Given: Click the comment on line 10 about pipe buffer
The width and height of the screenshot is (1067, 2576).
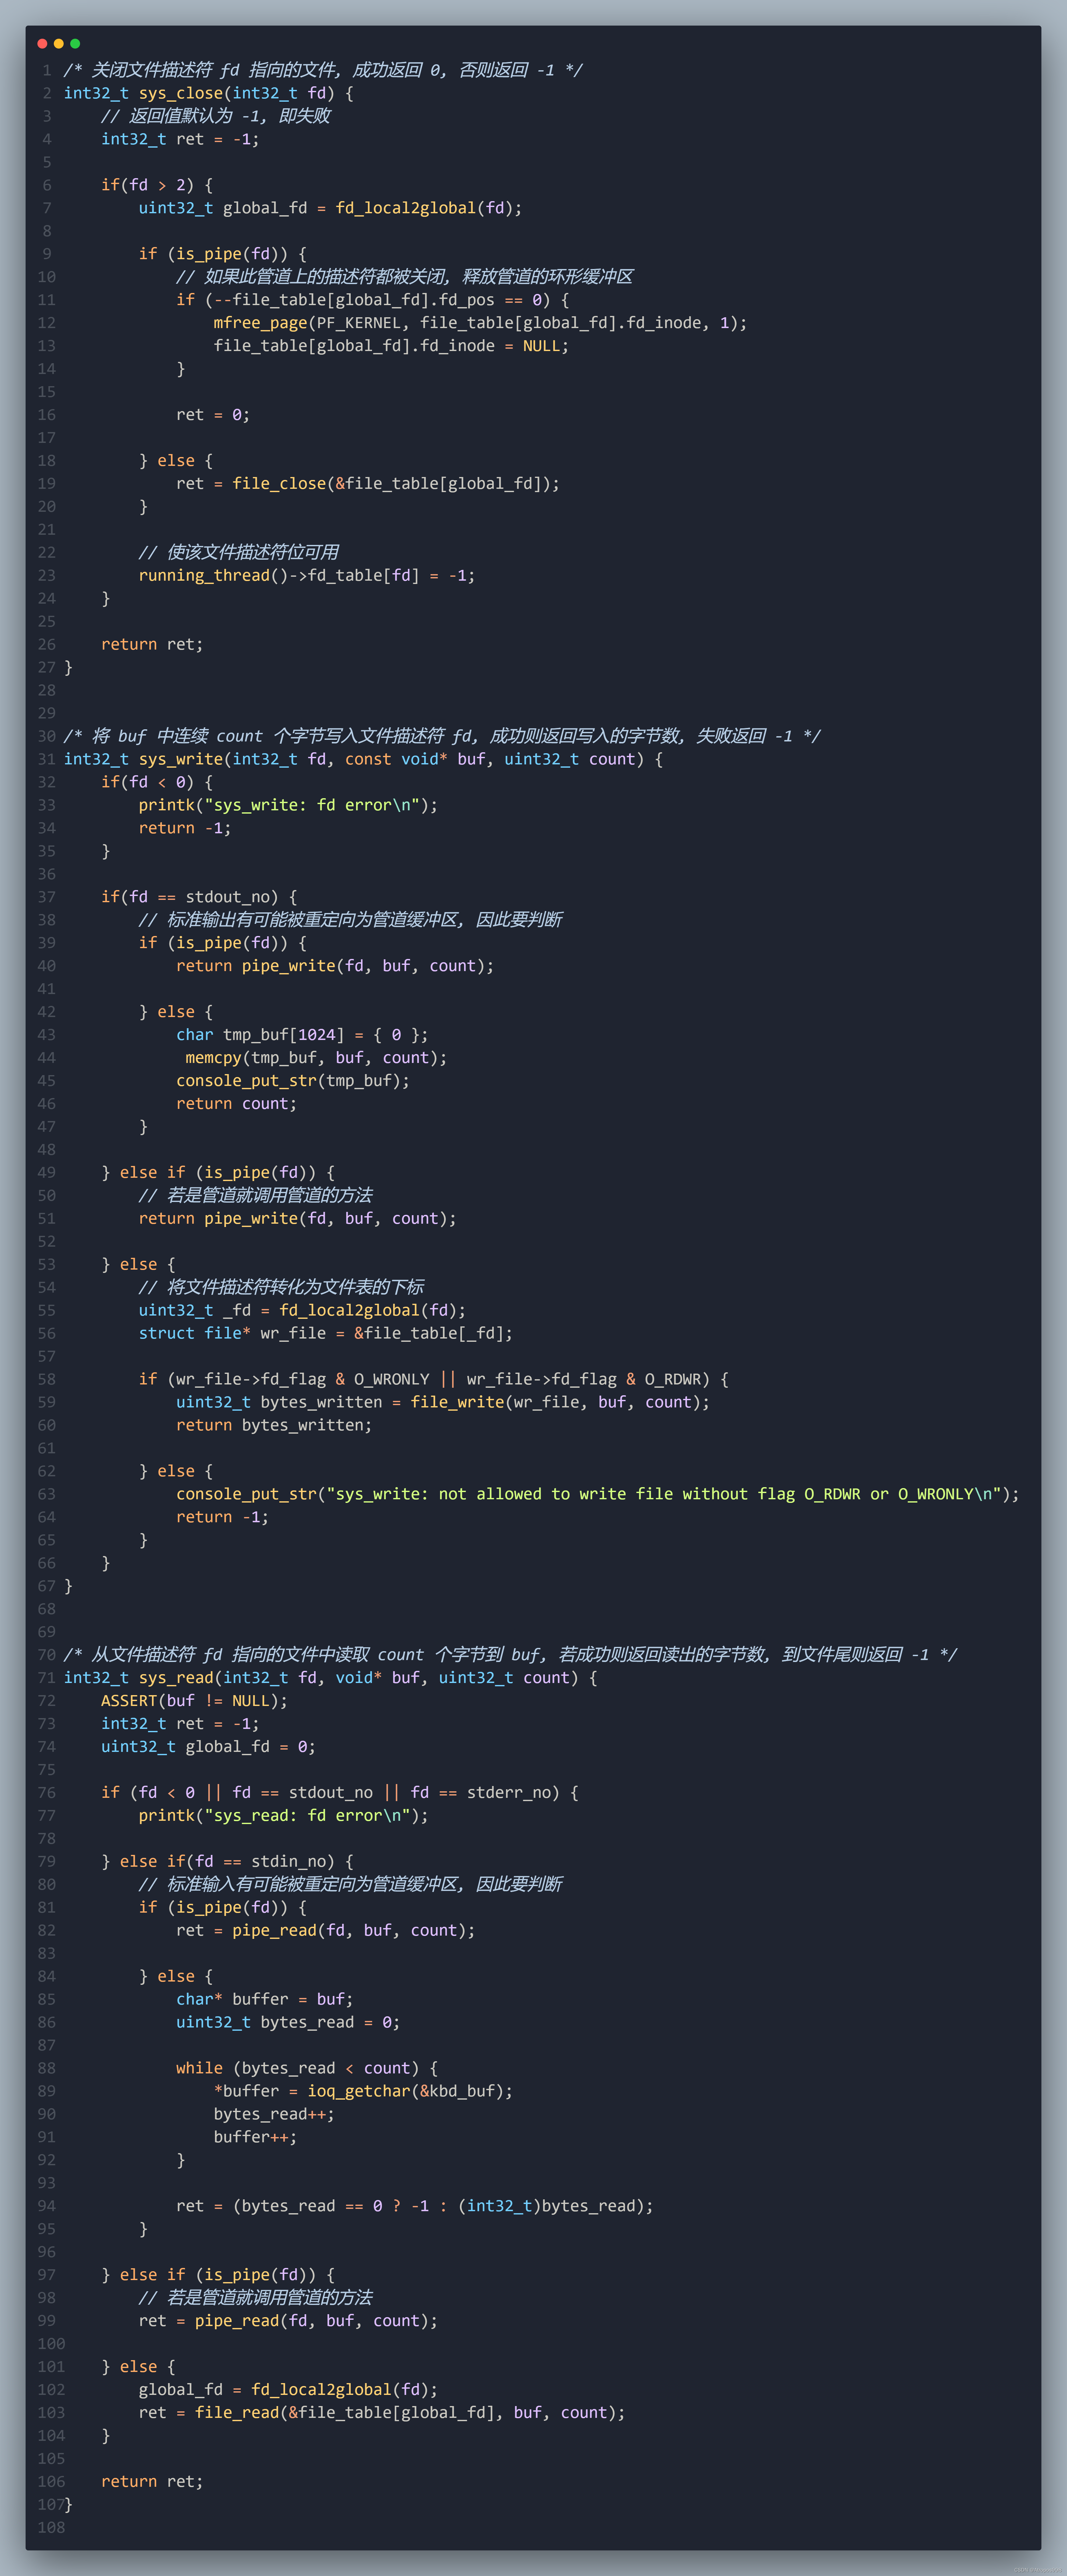Looking at the screenshot, I should click(405, 277).
